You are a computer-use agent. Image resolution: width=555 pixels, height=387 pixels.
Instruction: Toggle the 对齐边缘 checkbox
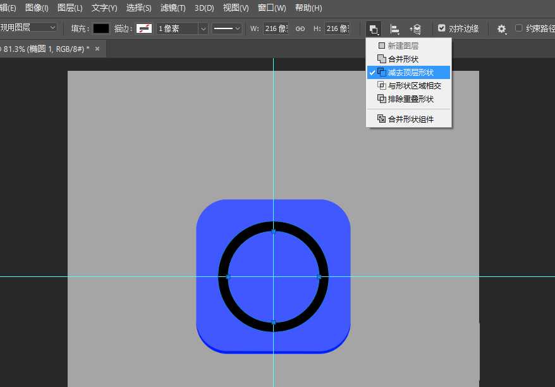(x=442, y=28)
